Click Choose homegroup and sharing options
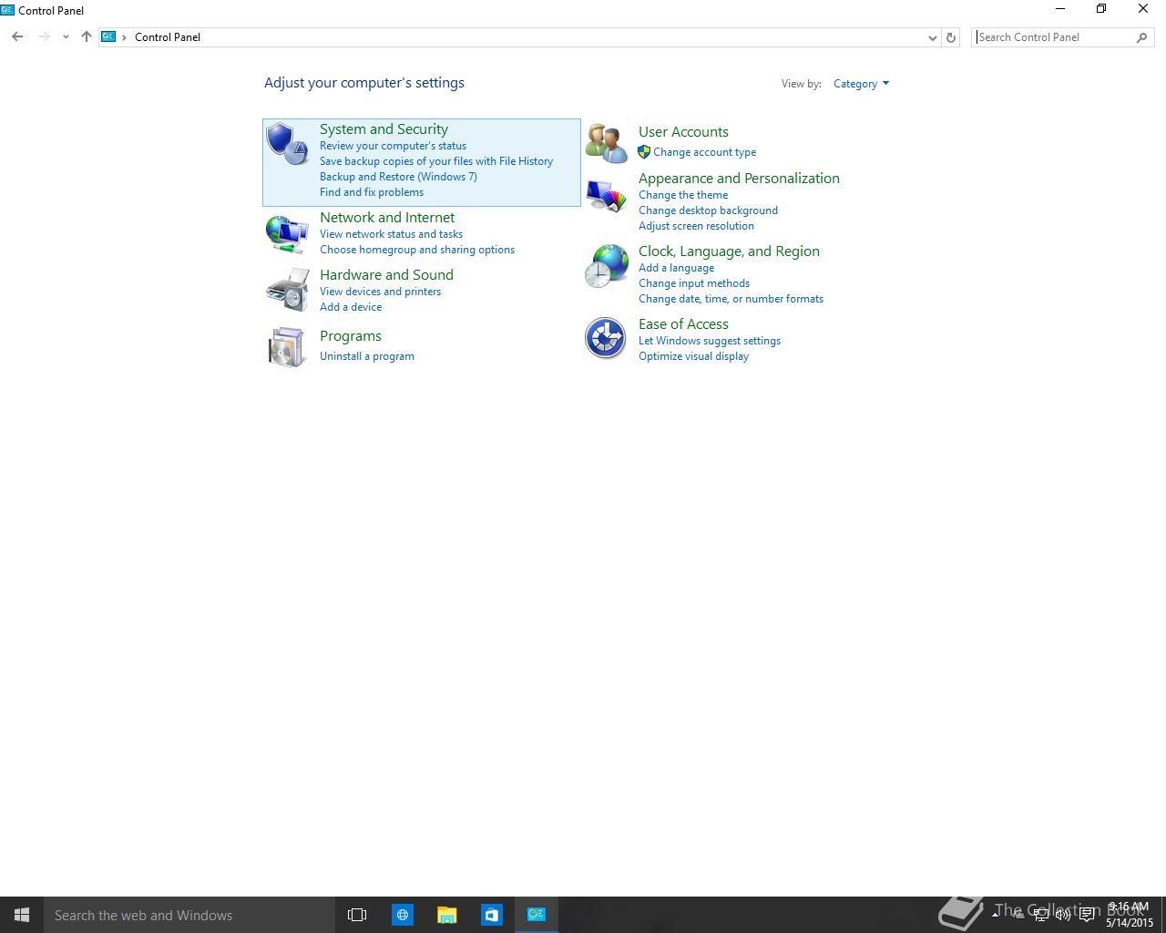1166x933 pixels. tap(417, 250)
